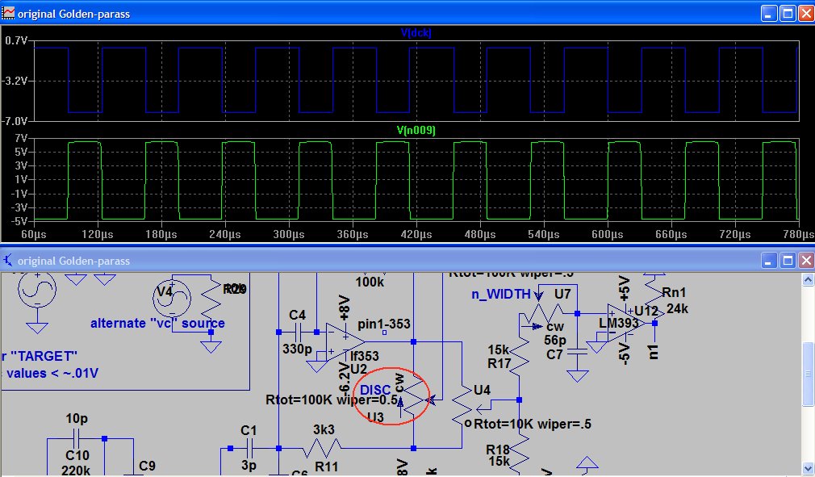This screenshot has height=477, width=815.
Task: Click ground symbol below V4 source
Action: pyautogui.click(x=211, y=346)
